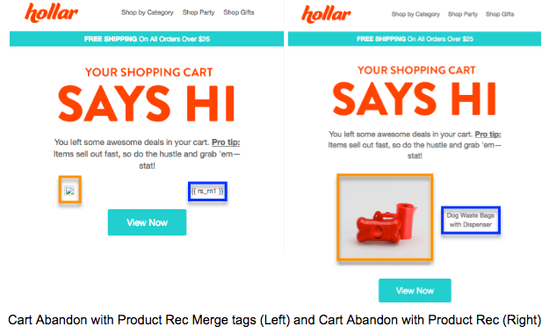Open Shop Party in right email
549x334 pixels.
click(463, 14)
